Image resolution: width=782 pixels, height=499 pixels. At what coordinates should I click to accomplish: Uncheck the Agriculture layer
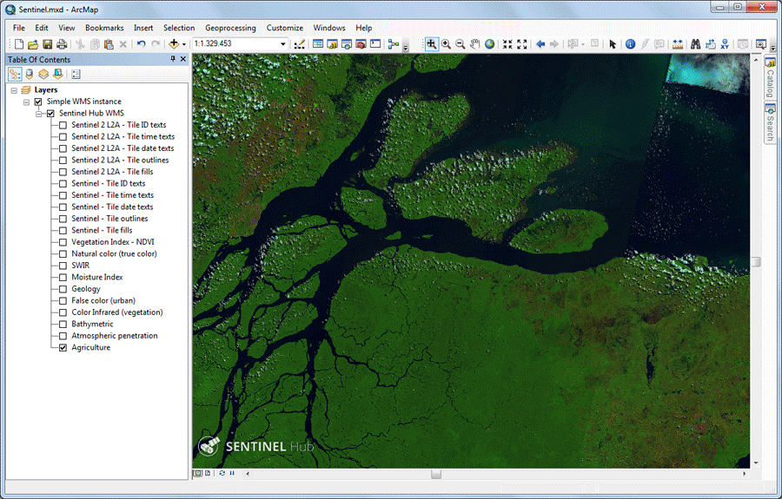tap(63, 348)
